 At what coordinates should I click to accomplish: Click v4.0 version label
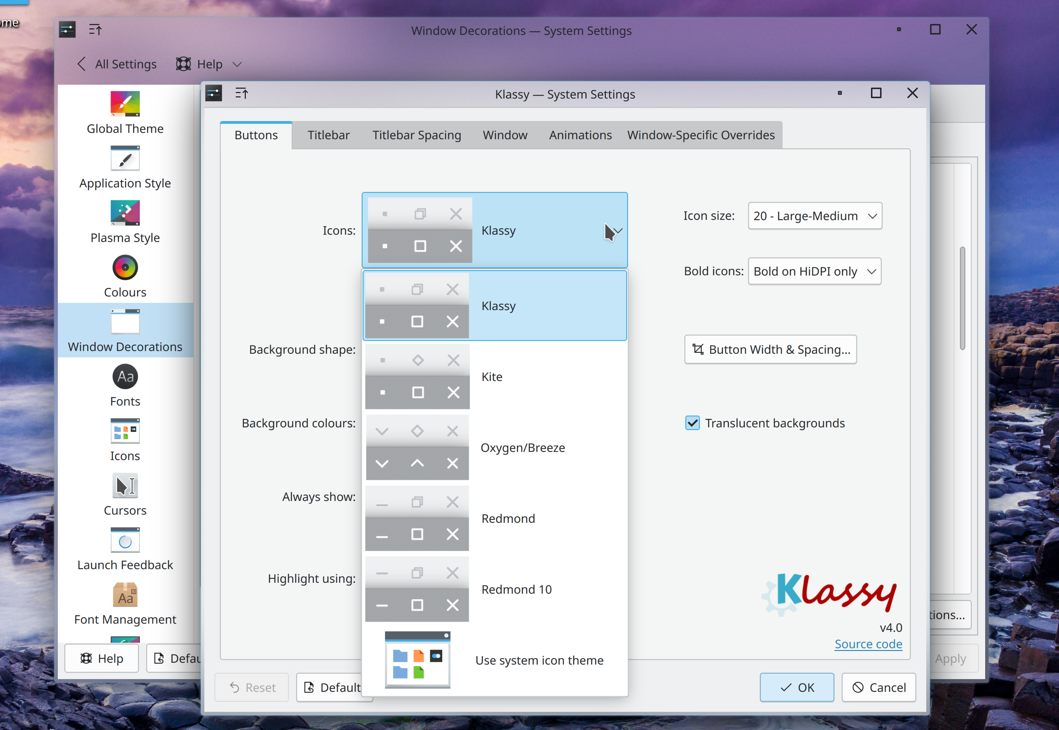[x=891, y=627]
